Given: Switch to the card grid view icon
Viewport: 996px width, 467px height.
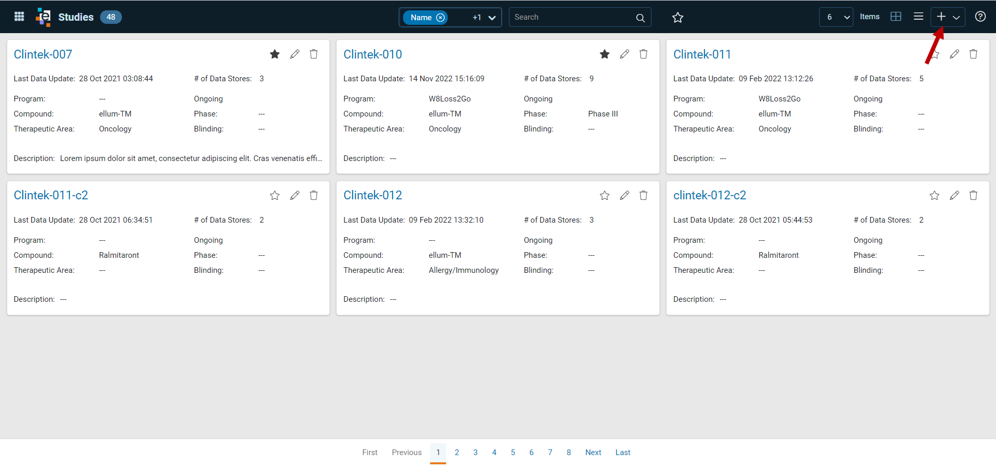Looking at the screenshot, I should (x=896, y=17).
